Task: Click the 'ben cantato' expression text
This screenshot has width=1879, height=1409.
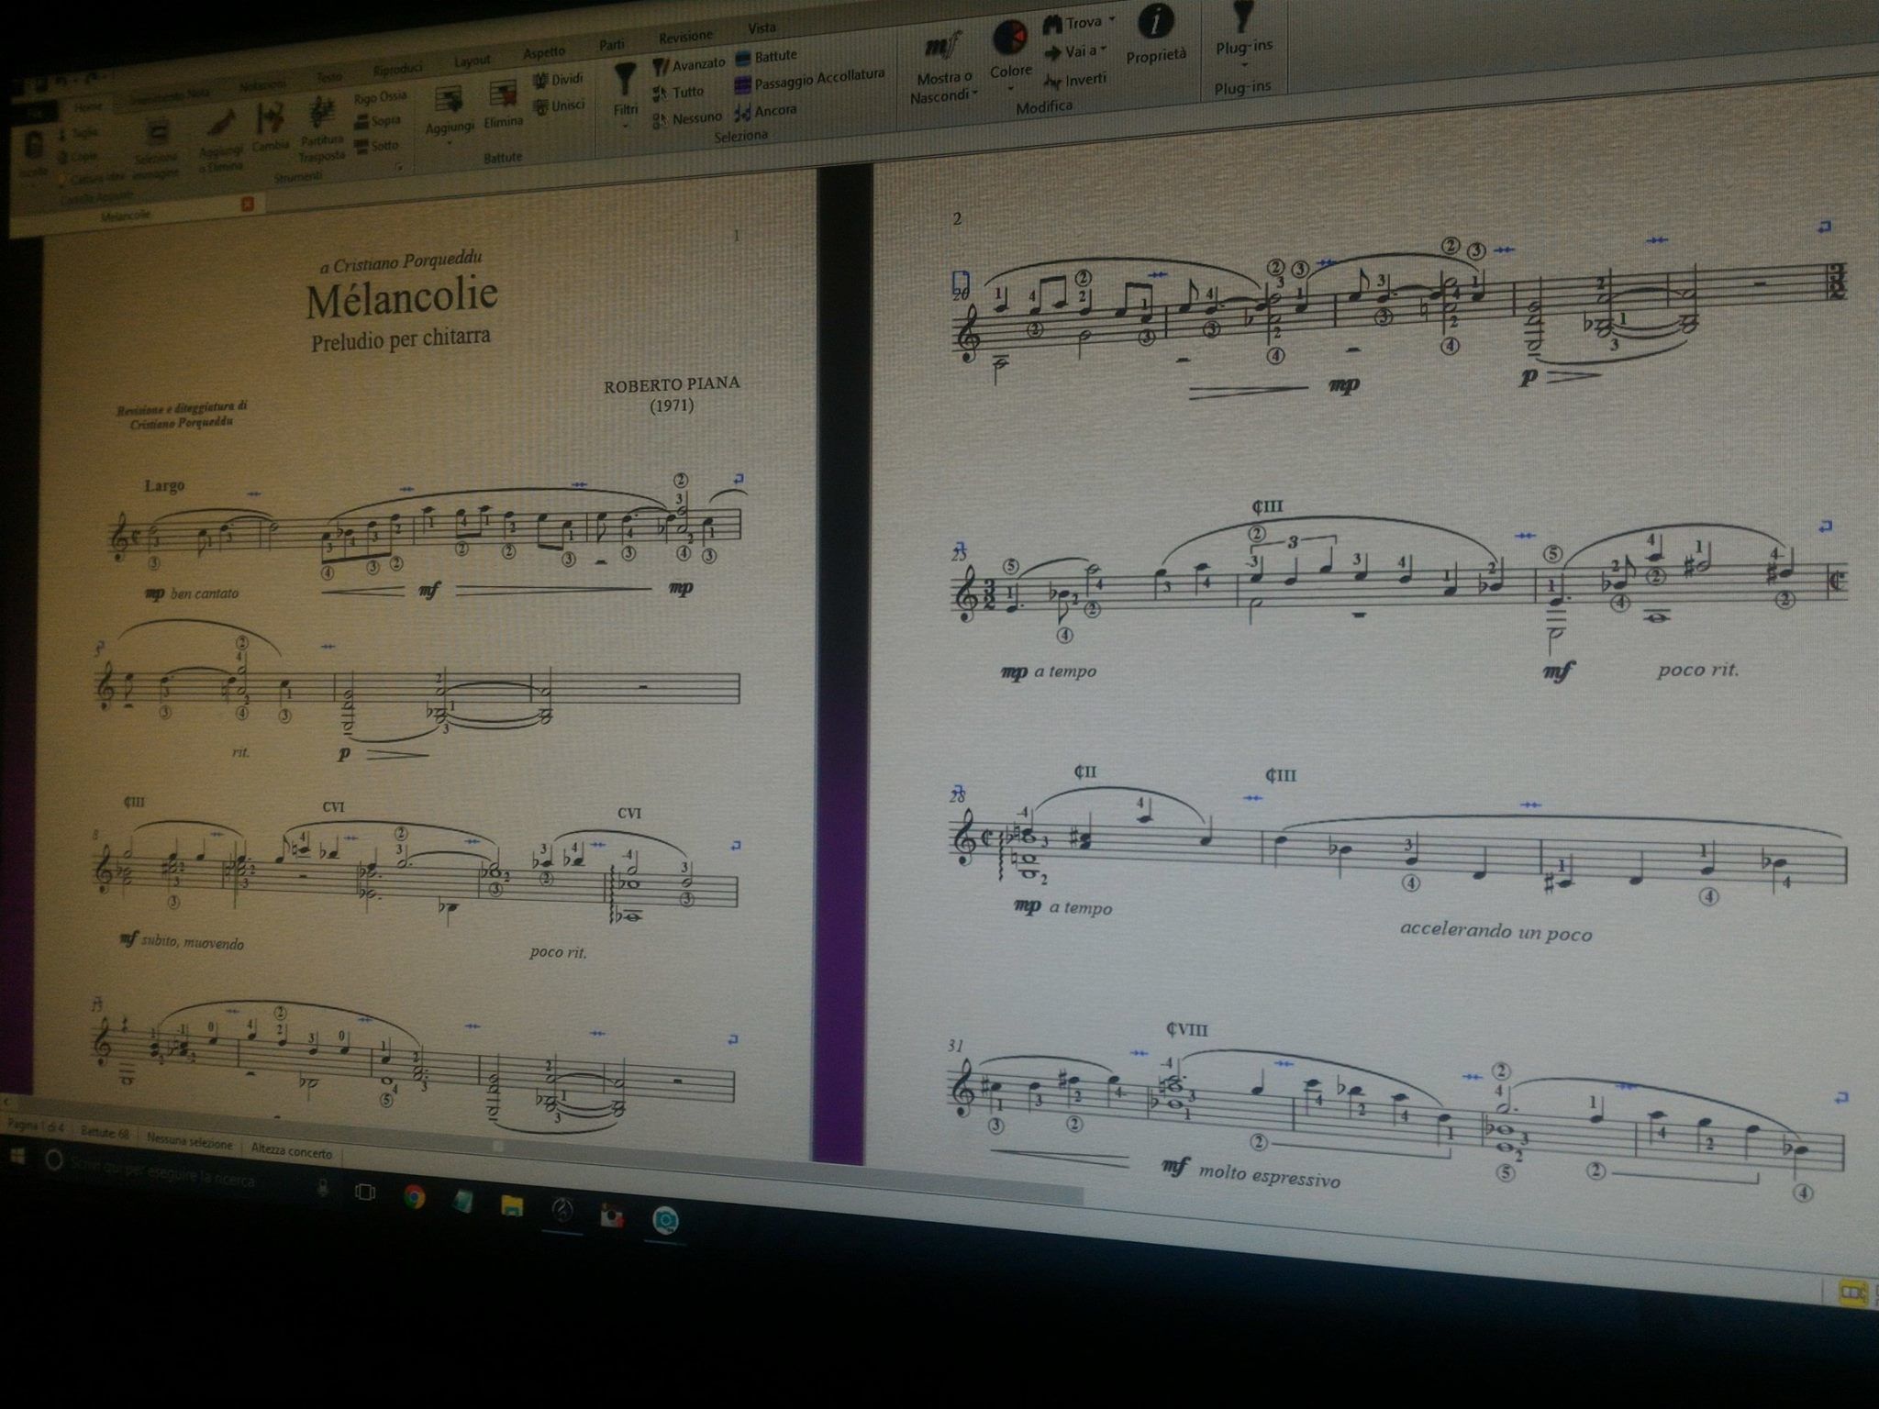Action: pos(205,594)
